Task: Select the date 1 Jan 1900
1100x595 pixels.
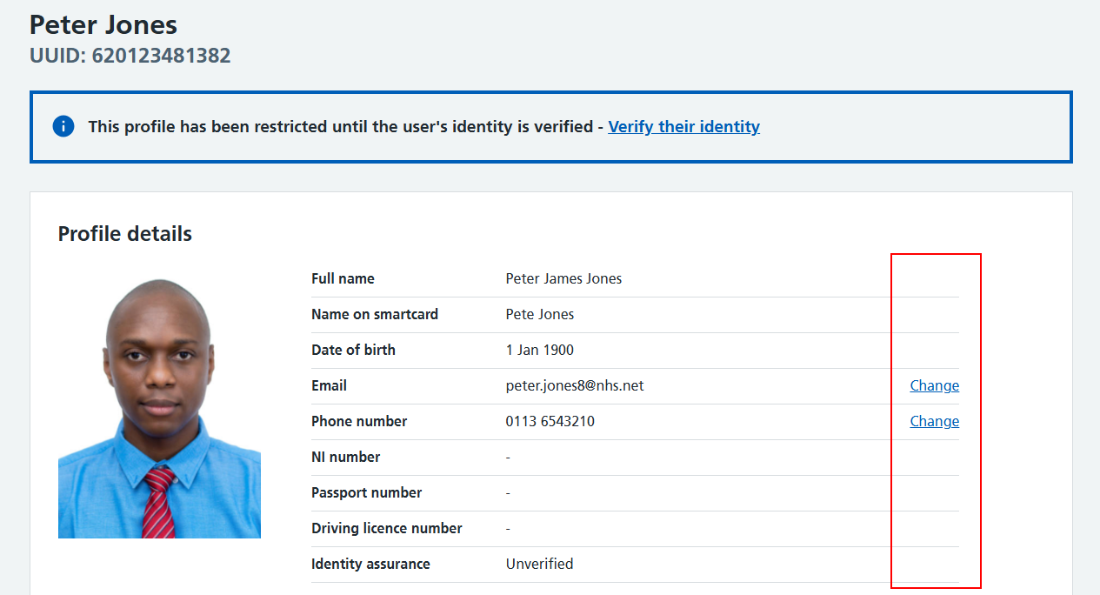Action: [540, 350]
